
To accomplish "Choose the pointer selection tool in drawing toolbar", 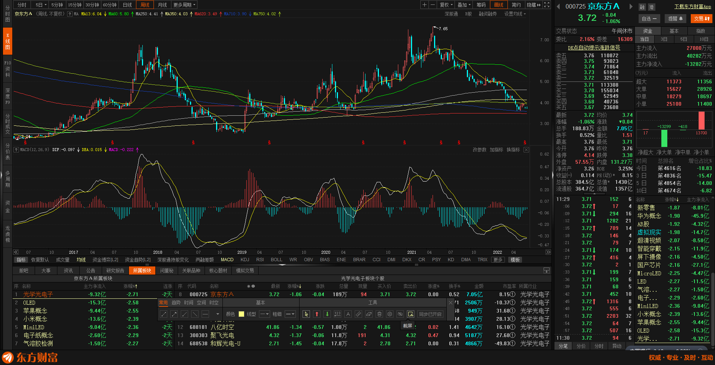I will (x=306, y=314).
